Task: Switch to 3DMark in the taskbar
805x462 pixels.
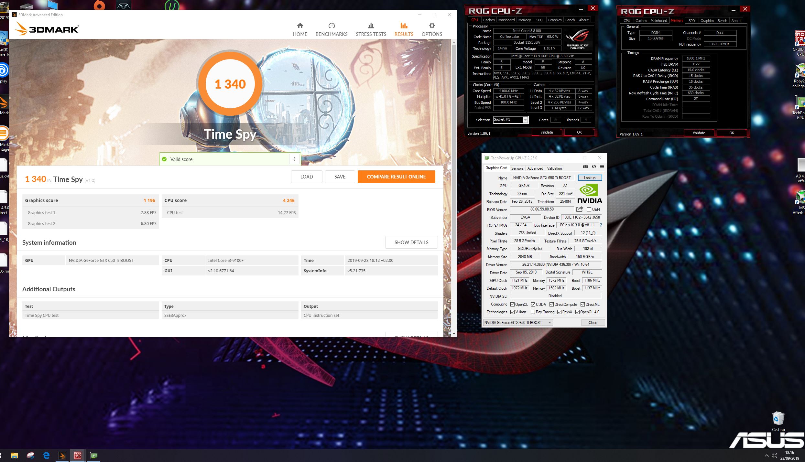Action: point(62,456)
